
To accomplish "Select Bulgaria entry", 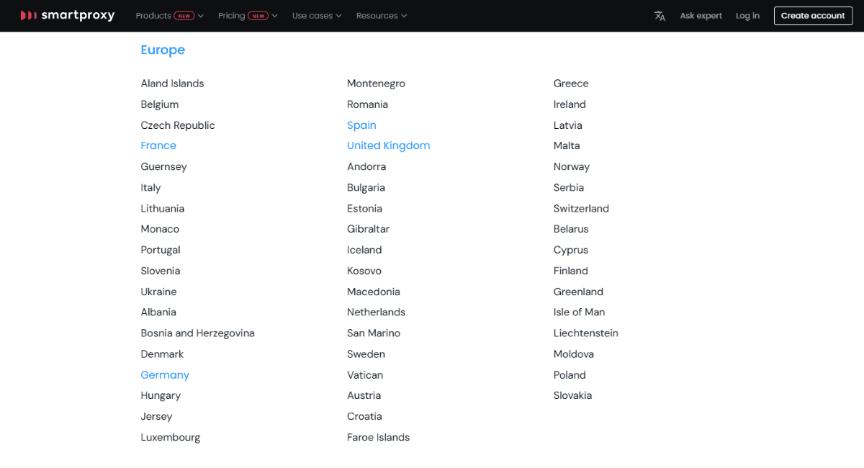I will click(x=366, y=187).
